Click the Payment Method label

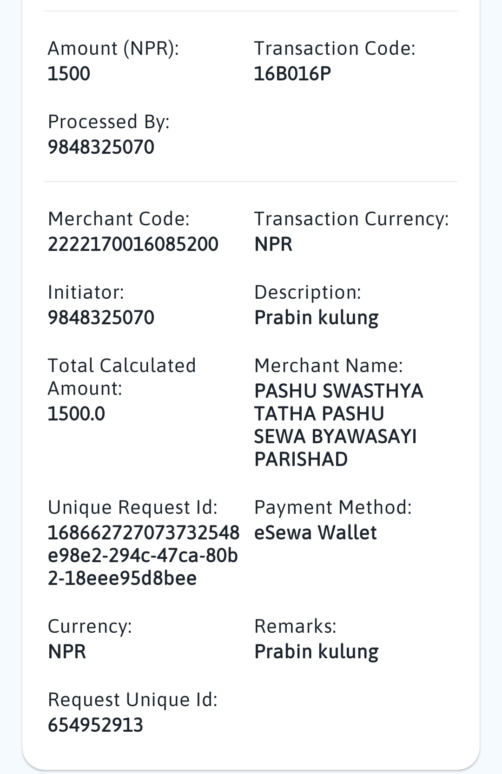(333, 507)
